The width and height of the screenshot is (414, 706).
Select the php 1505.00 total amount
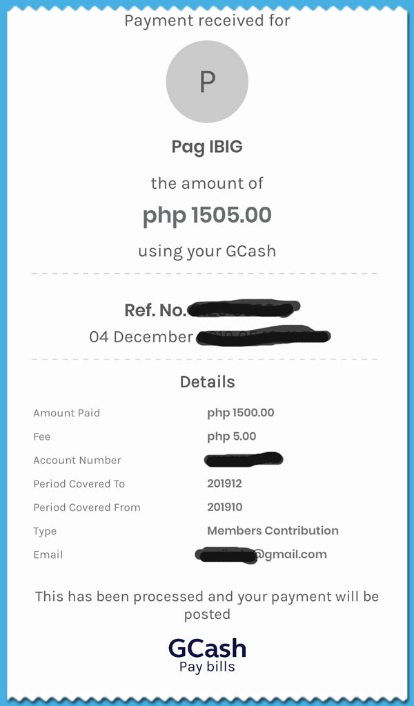pos(207,215)
